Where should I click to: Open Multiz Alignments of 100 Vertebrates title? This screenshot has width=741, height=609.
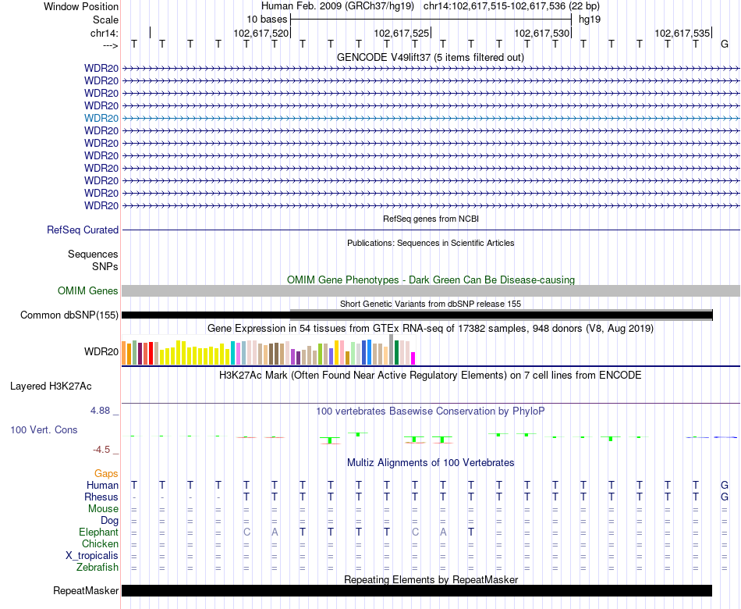click(431, 463)
